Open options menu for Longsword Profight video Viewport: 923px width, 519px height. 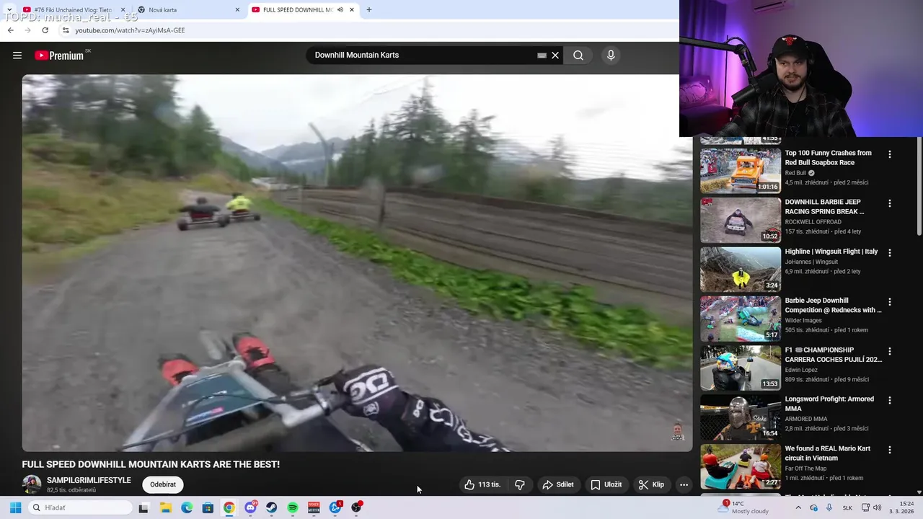pos(889,400)
